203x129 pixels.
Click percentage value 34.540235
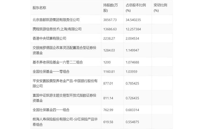click(x=133, y=20)
